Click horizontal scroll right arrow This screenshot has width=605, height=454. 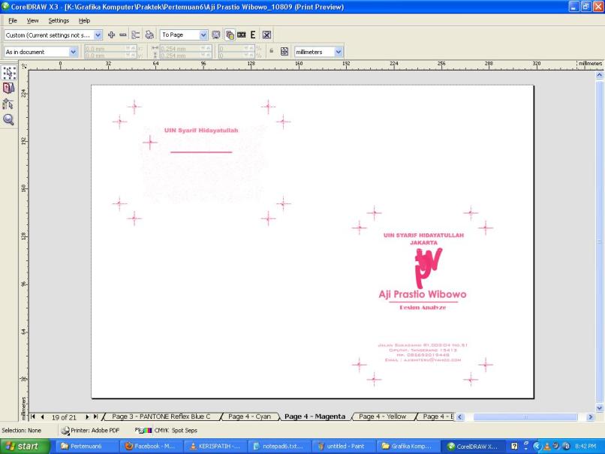pyautogui.click(x=590, y=417)
